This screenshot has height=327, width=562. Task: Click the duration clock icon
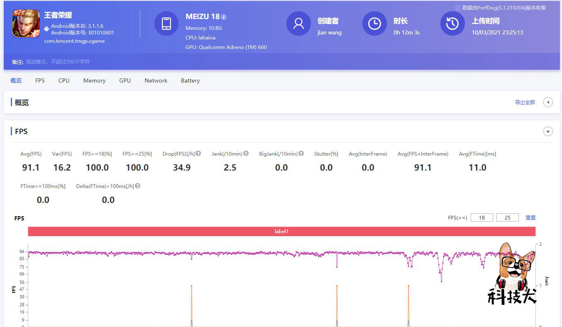[x=374, y=24]
